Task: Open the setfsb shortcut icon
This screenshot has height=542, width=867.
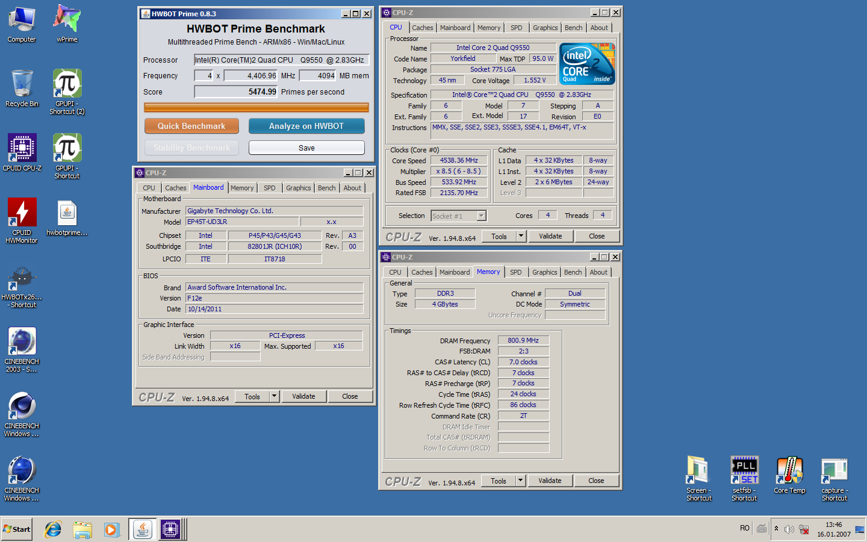Action: 744,478
